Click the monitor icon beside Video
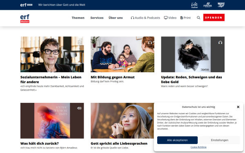Screen dimensions: 245x153 pyautogui.click(x=166, y=18)
